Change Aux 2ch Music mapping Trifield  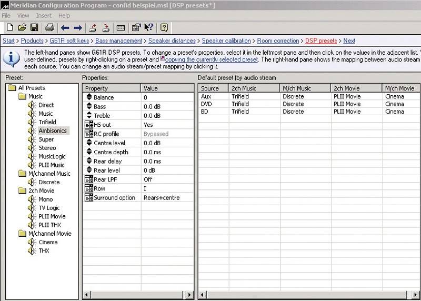(240, 96)
